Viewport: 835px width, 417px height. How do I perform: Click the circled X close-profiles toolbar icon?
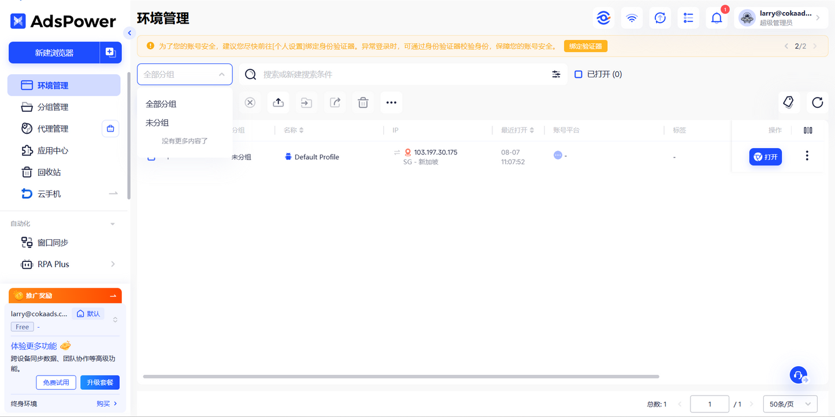tap(250, 103)
